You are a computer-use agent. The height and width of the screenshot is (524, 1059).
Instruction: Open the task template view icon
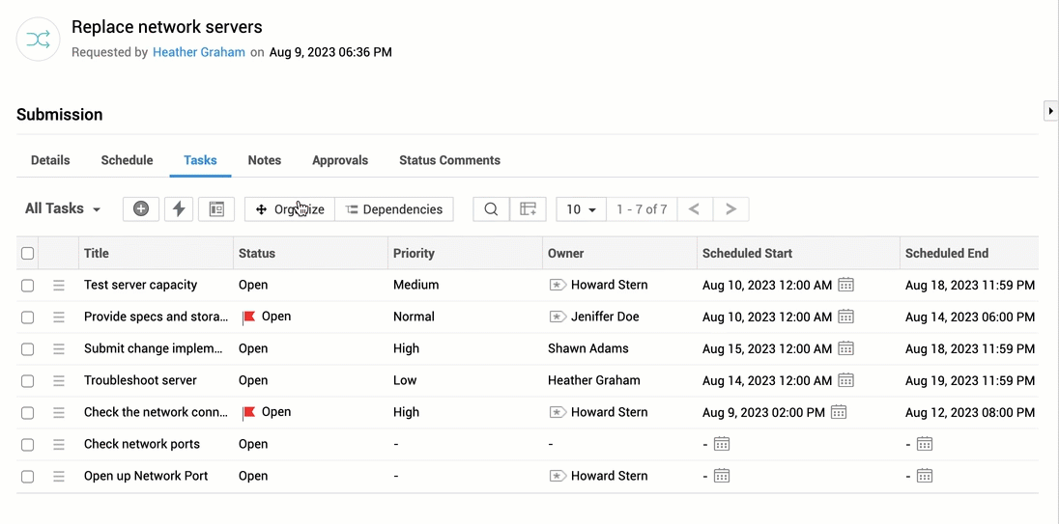pyautogui.click(x=216, y=209)
